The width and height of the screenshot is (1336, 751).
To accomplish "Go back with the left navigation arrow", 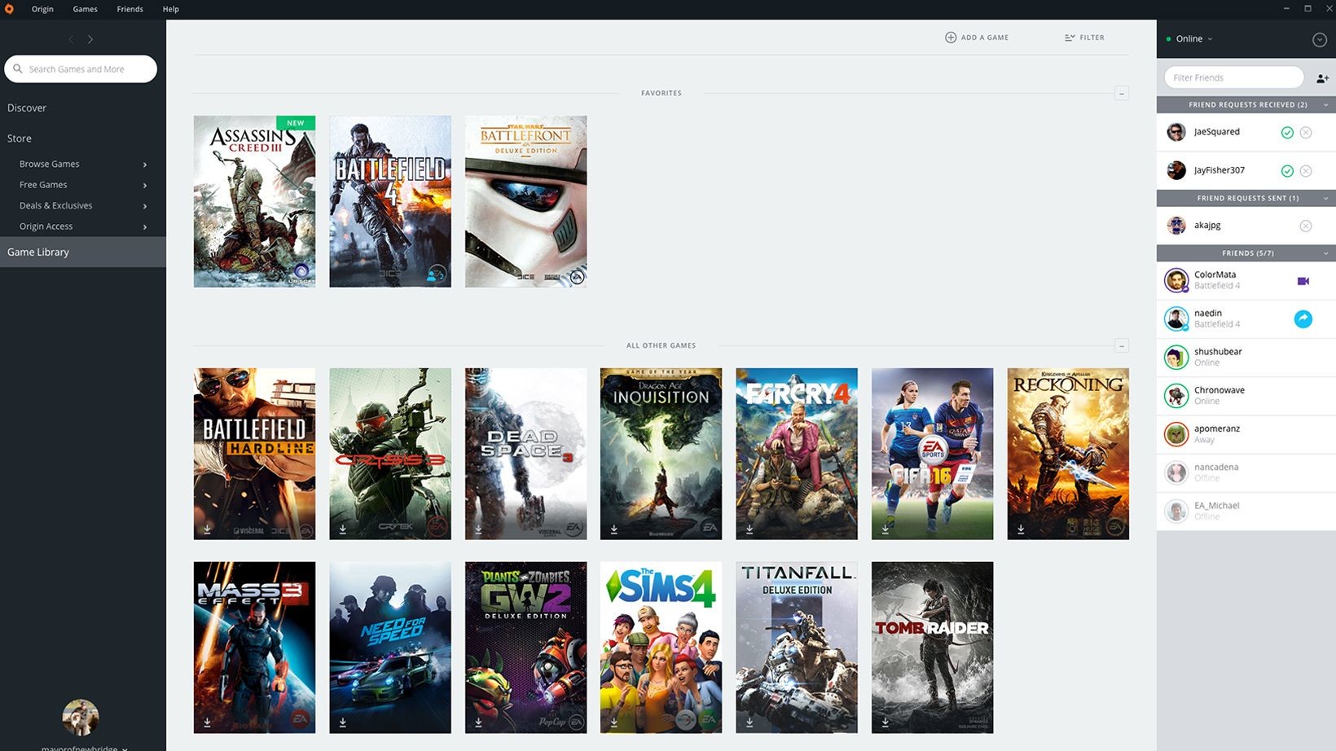I will (71, 39).
